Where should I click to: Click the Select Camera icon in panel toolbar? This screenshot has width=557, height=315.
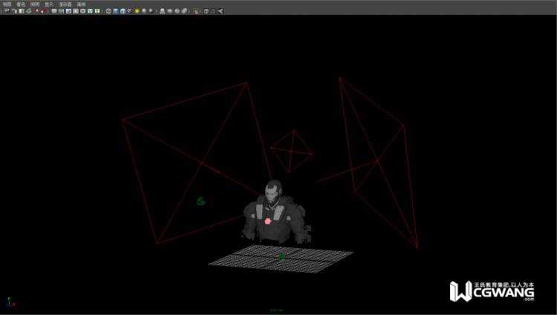[7, 11]
